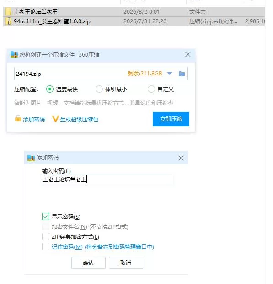Screen dimensions: 273x284
Task: Select the 自定义 radio option
Action: pos(151,89)
